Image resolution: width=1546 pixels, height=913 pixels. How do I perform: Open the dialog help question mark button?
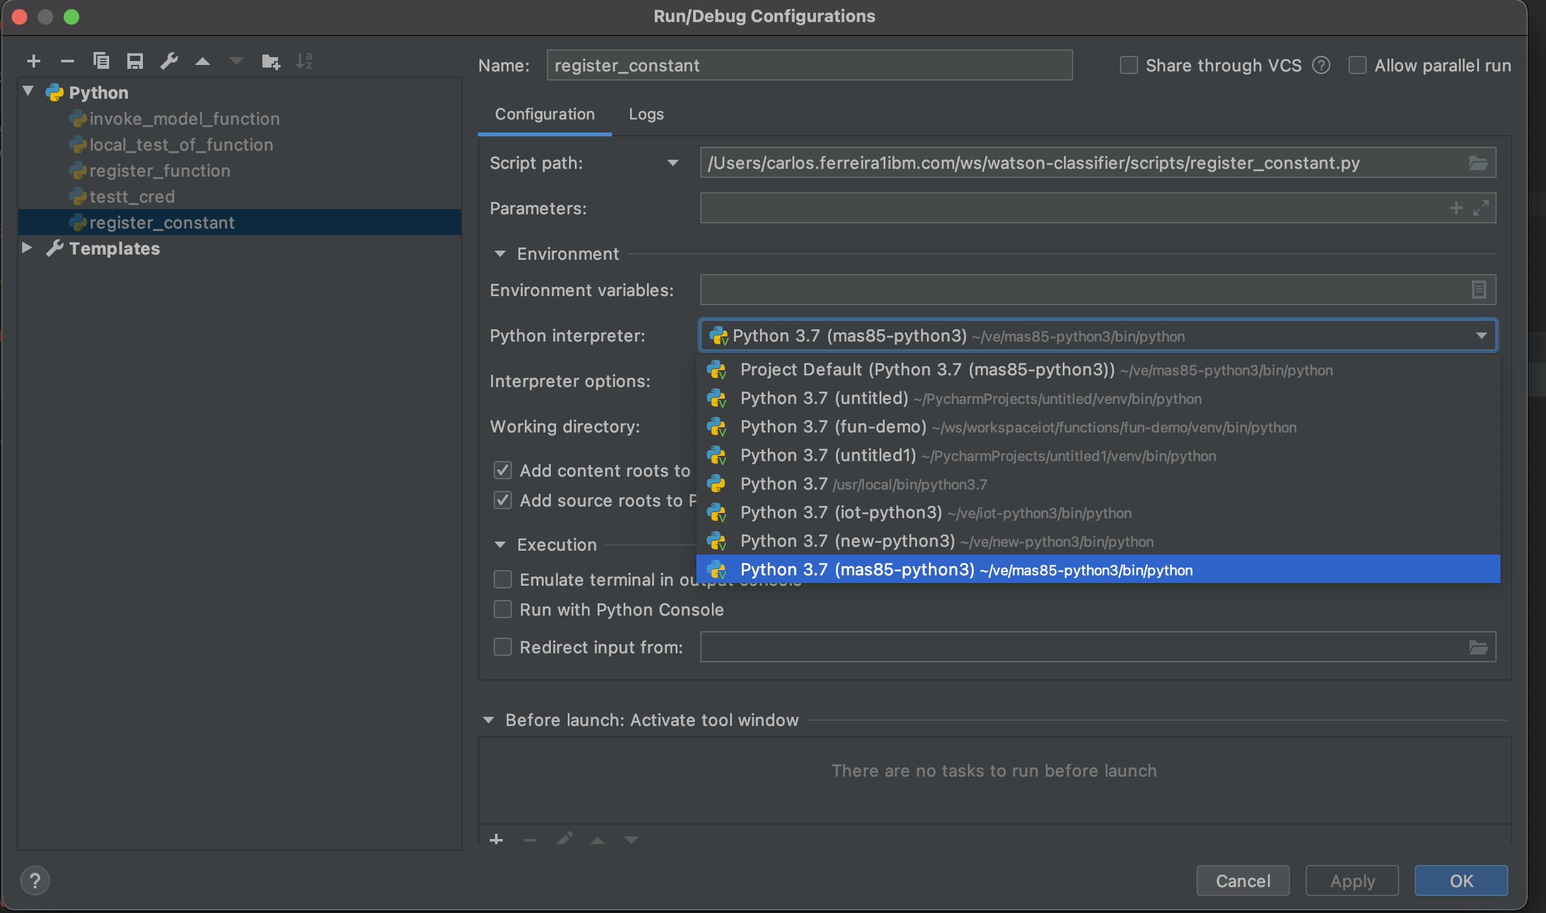coord(35,881)
